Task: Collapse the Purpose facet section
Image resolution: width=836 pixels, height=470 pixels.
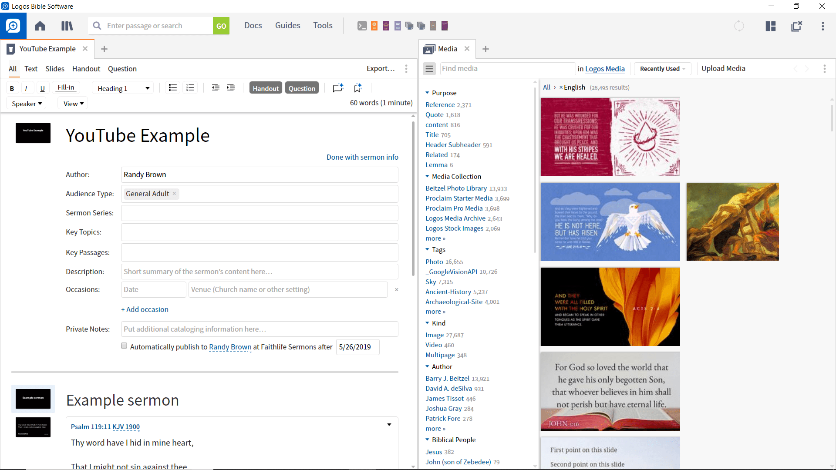Action: click(x=428, y=93)
